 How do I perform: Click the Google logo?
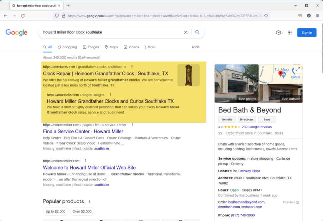coord(16,32)
